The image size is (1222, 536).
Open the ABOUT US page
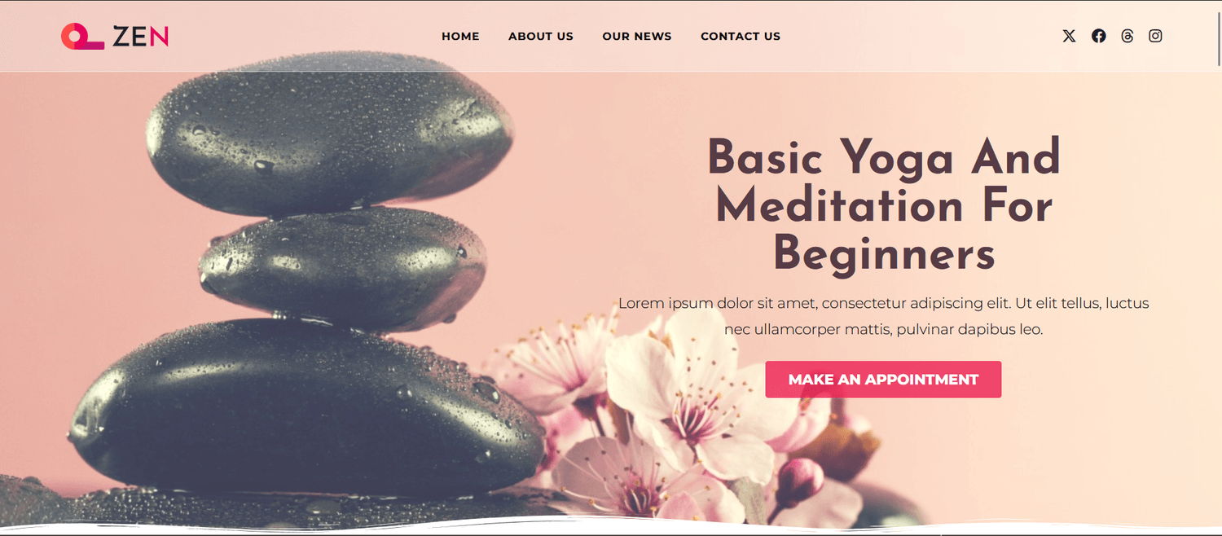point(541,36)
